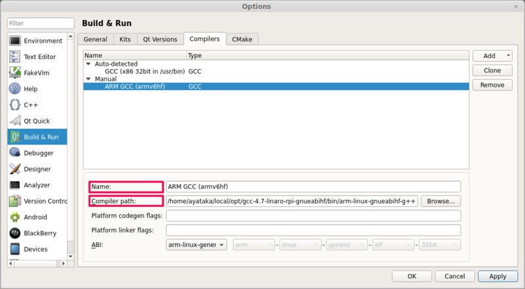Screen dimensions: 525x289
Task: Confirm the dialog with OK
Action: click(412, 277)
